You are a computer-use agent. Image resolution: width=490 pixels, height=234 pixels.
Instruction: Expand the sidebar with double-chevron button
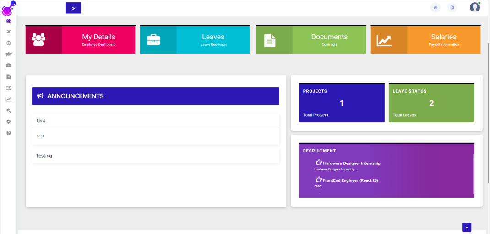[x=73, y=8]
